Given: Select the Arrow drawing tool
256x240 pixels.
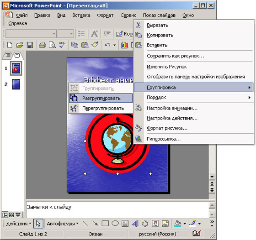Looking at the screenshot, I should pos(95,223).
